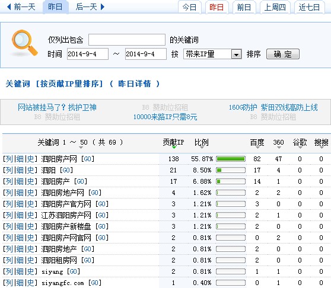331x288 pixels.
Task: Click keyword text 泗阳房产网
Action: point(59,159)
